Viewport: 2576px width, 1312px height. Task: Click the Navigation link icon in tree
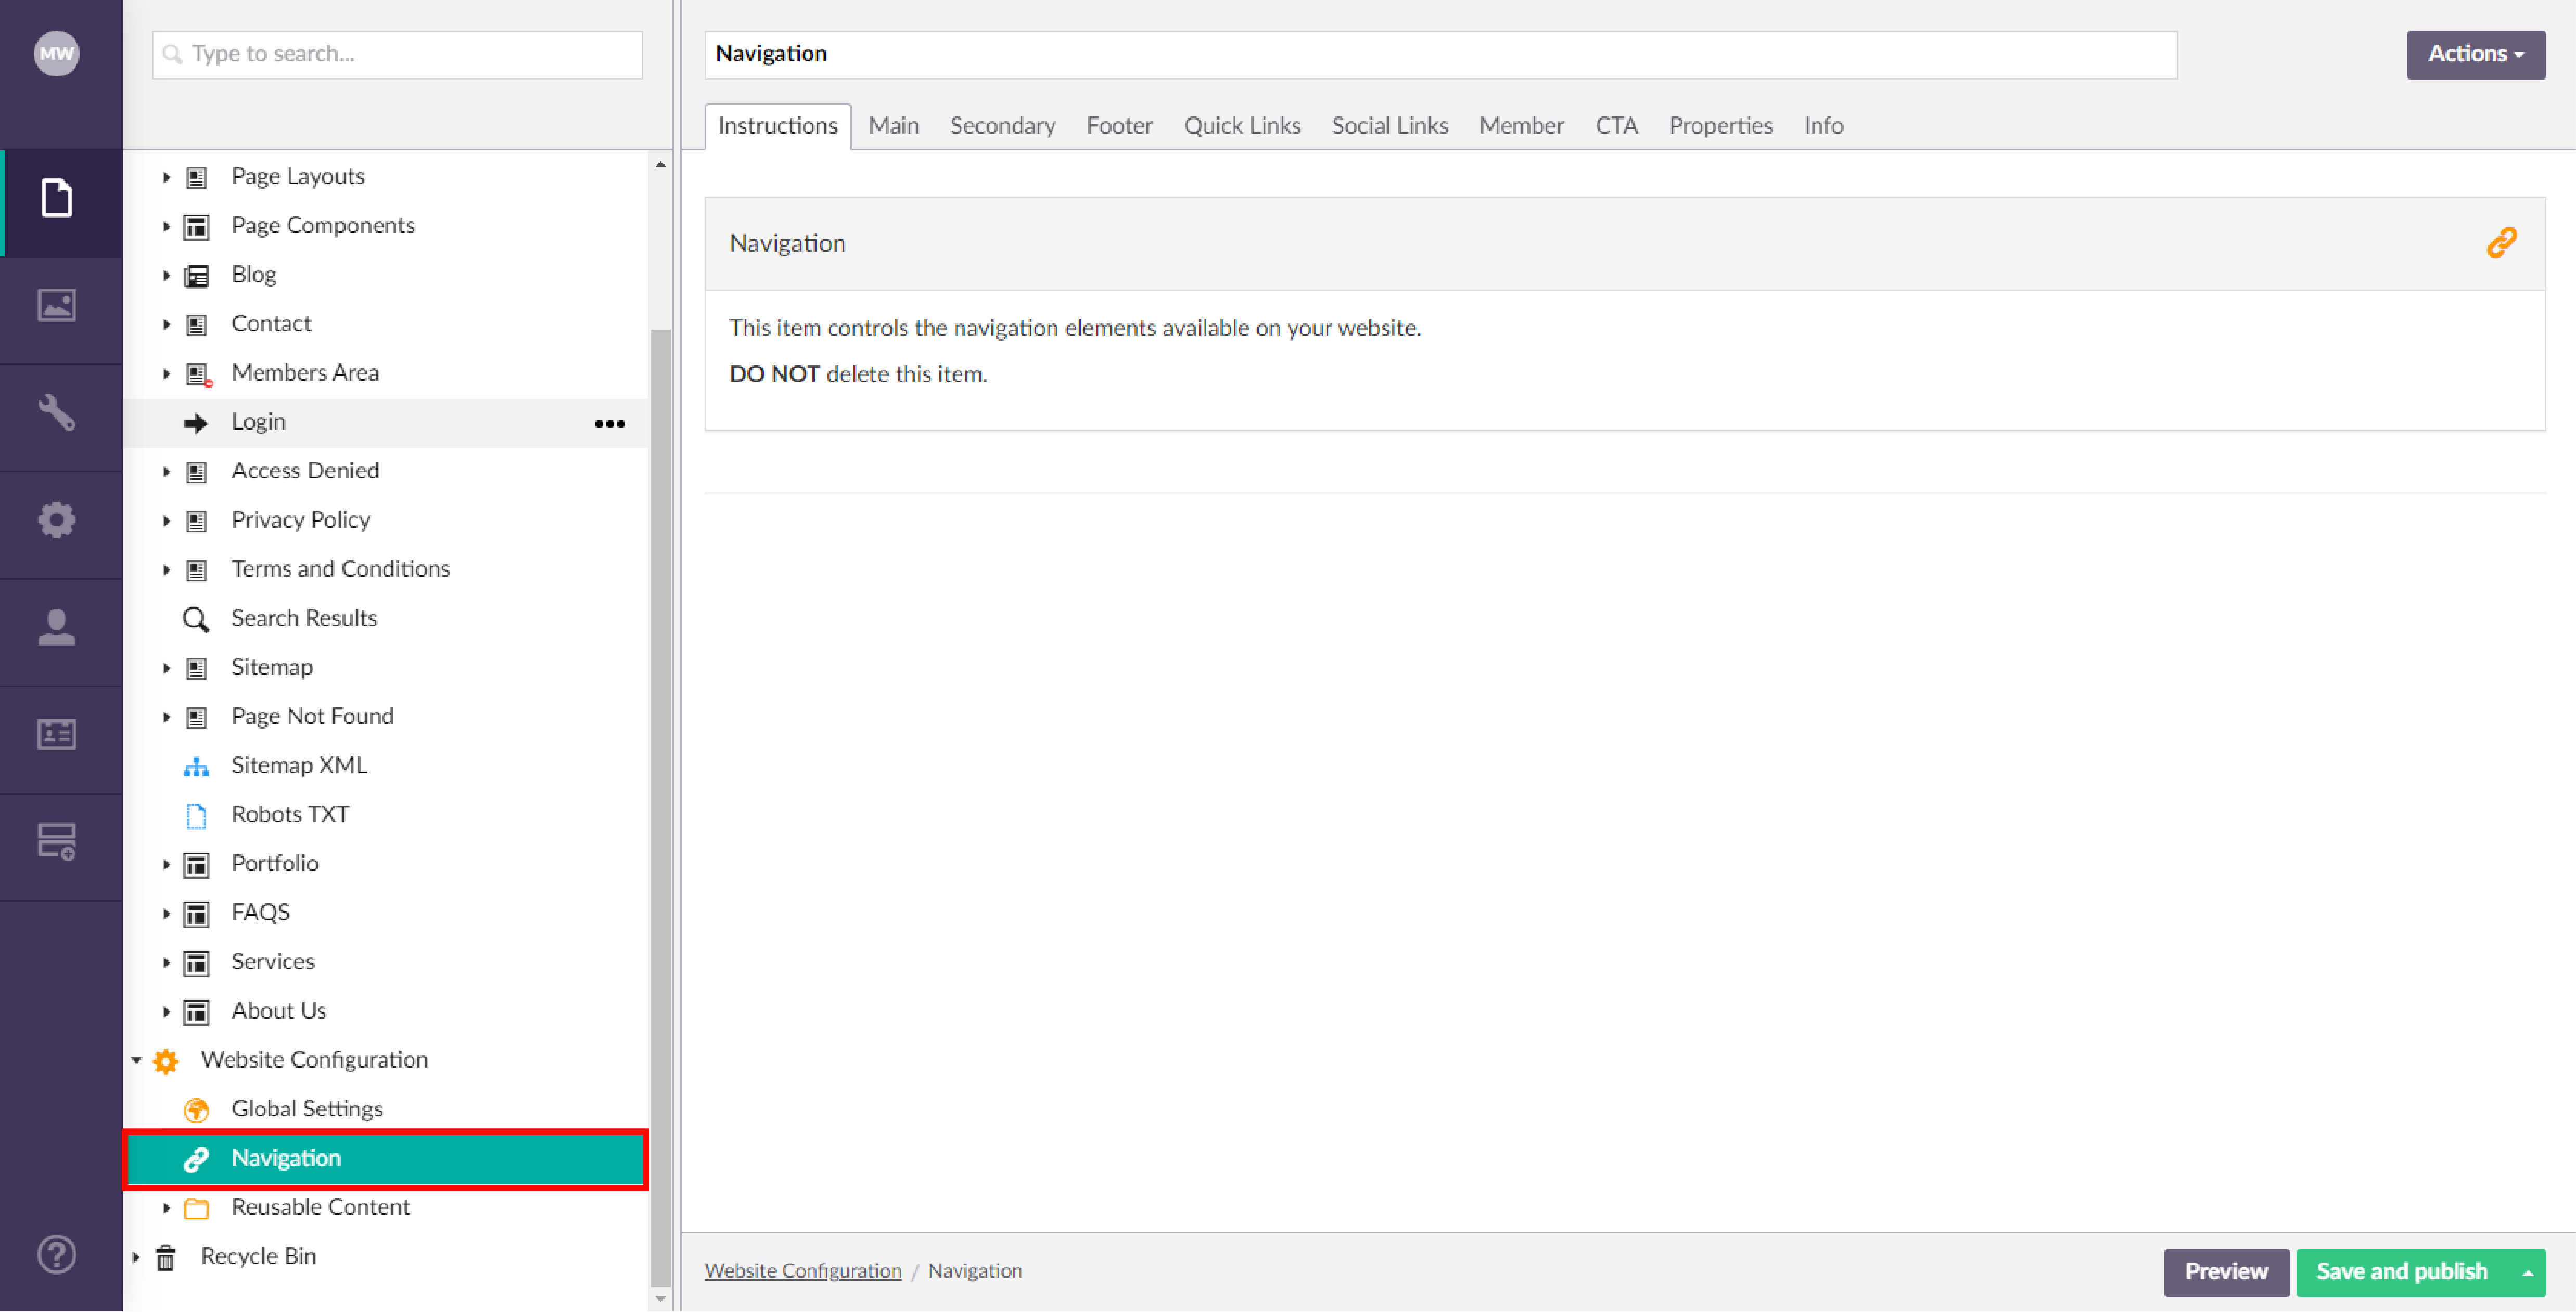(x=196, y=1159)
